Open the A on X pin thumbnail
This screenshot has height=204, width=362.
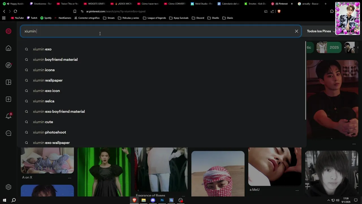47,160
